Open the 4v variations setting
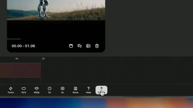This screenshot has width=193, height=108. pyautogui.click(x=62, y=90)
